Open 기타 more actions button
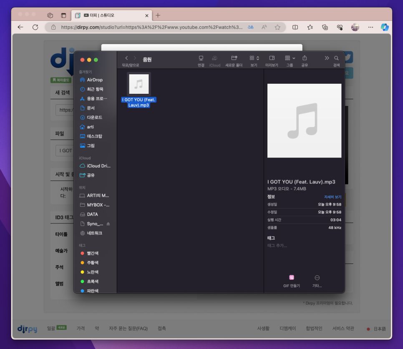Screen dimensions: 403x349 click(317, 281)
